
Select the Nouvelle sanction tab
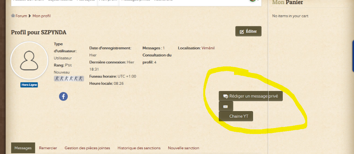pos(184,148)
